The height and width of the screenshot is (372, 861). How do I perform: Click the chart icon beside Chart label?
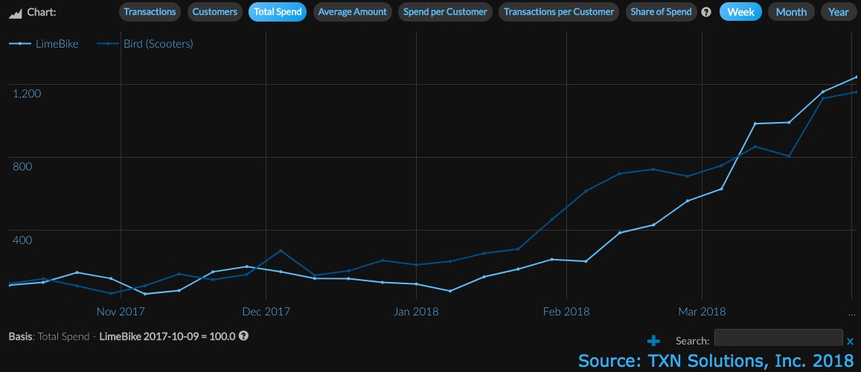[16, 12]
